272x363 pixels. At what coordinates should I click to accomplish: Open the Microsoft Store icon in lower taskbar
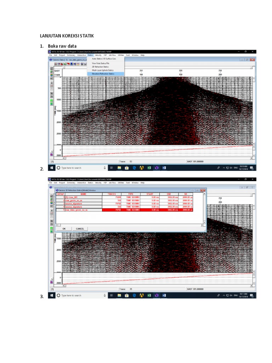[x=127, y=295]
